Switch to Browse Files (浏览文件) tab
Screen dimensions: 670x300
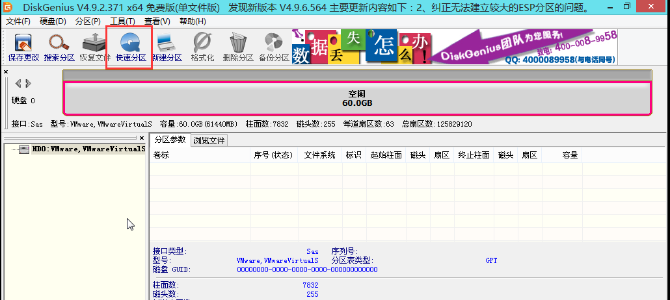pos(209,140)
